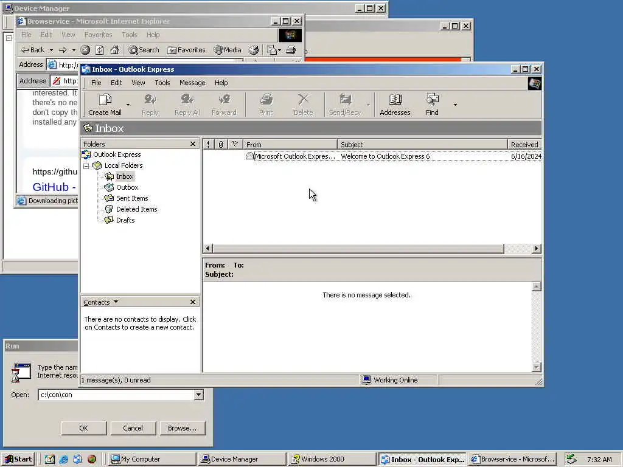Click the Home icon in Internet Explorer
This screenshot has width=623, height=467.
(x=114, y=50)
